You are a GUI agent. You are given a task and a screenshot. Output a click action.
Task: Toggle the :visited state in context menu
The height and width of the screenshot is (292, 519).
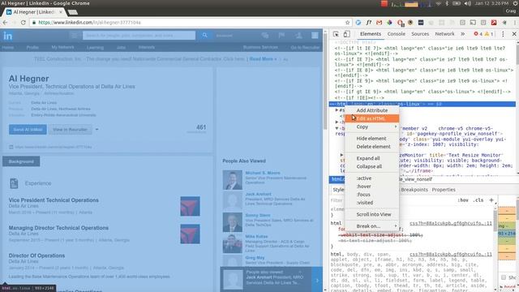click(371, 203)
